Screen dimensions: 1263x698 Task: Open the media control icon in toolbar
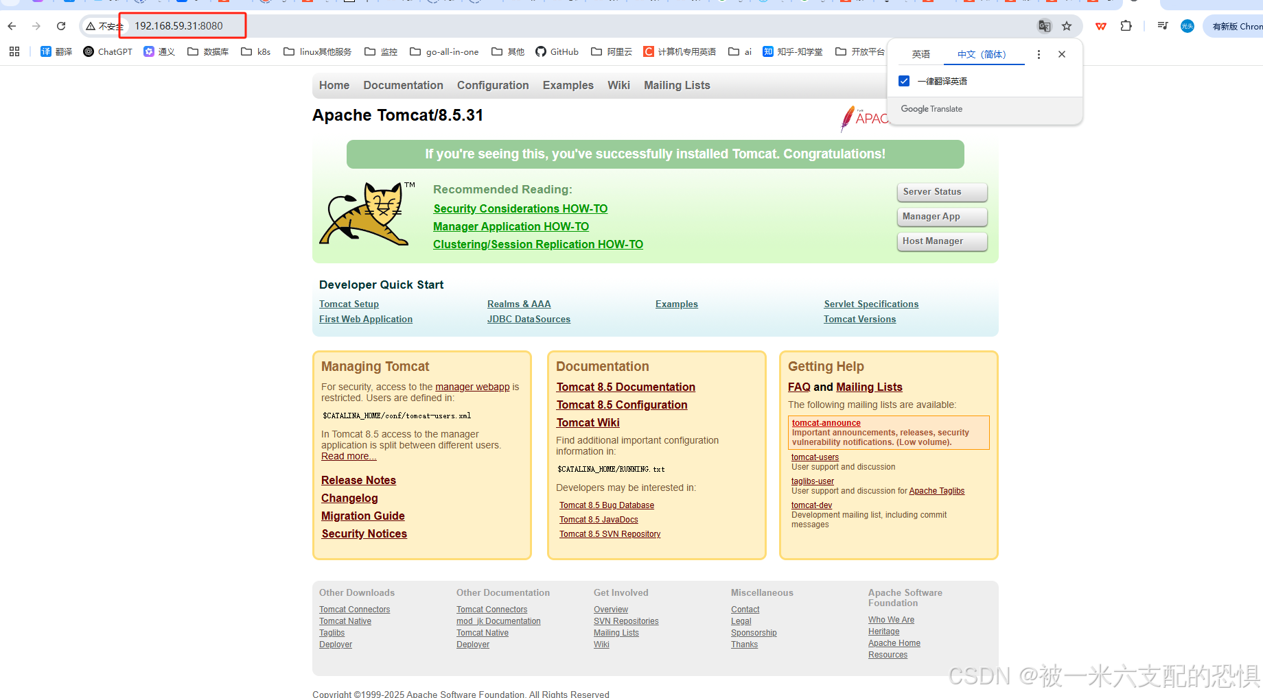1162,26
